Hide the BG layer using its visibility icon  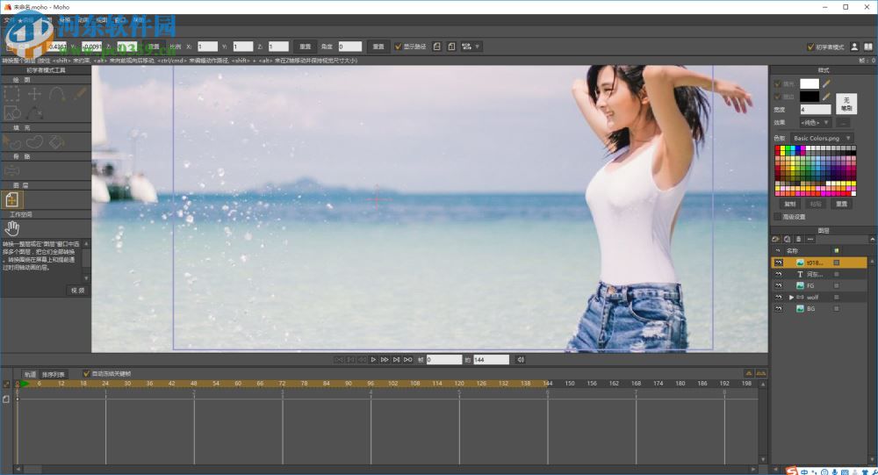[x=778, y=309]
